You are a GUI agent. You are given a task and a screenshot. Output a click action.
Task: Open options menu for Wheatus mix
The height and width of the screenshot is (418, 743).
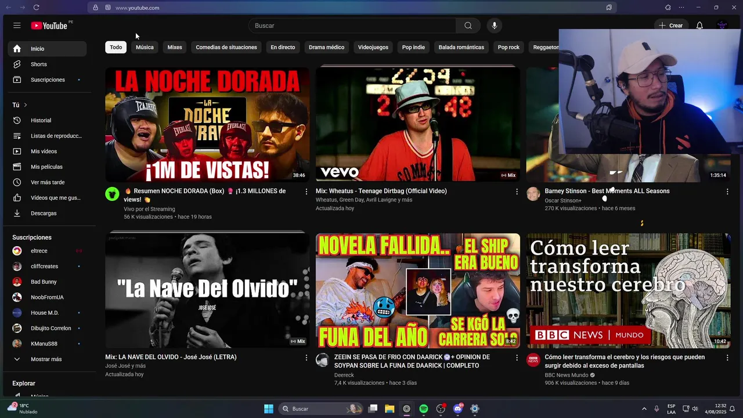click(517, 191)
